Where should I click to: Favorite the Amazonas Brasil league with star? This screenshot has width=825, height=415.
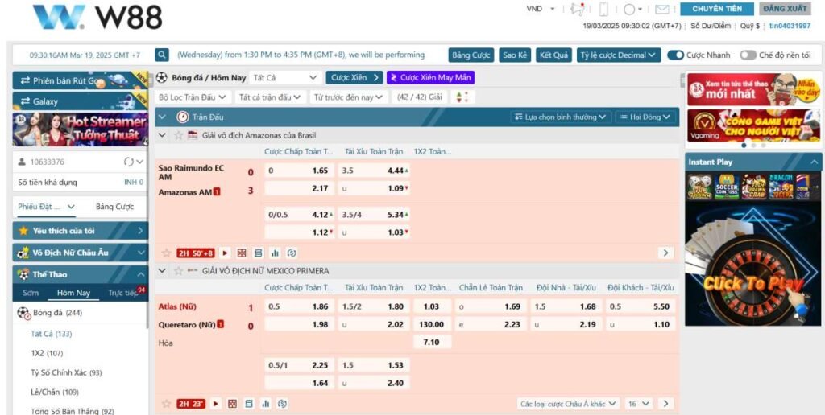click(x=178, y=135)
